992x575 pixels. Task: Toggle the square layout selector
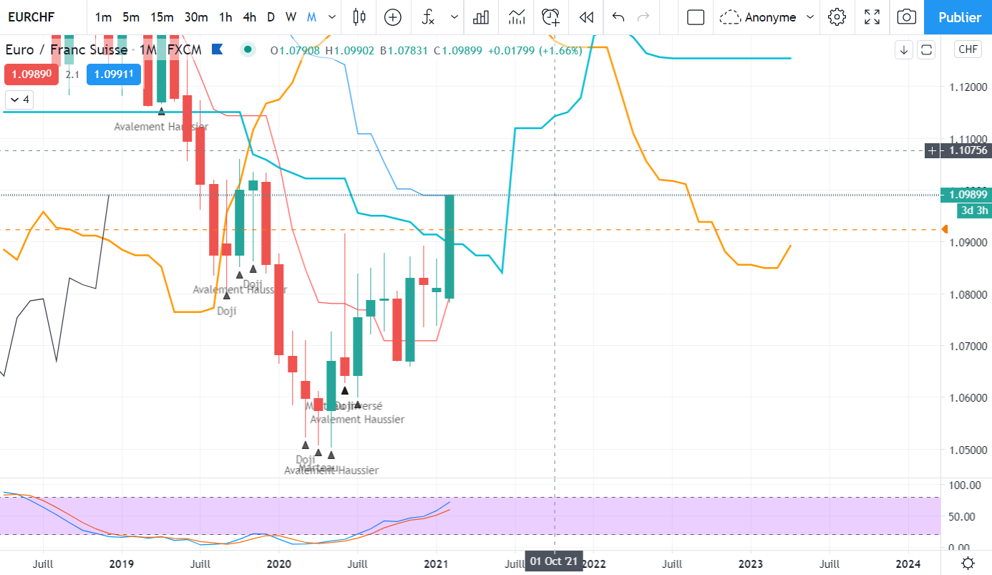[x=696, y=17]
